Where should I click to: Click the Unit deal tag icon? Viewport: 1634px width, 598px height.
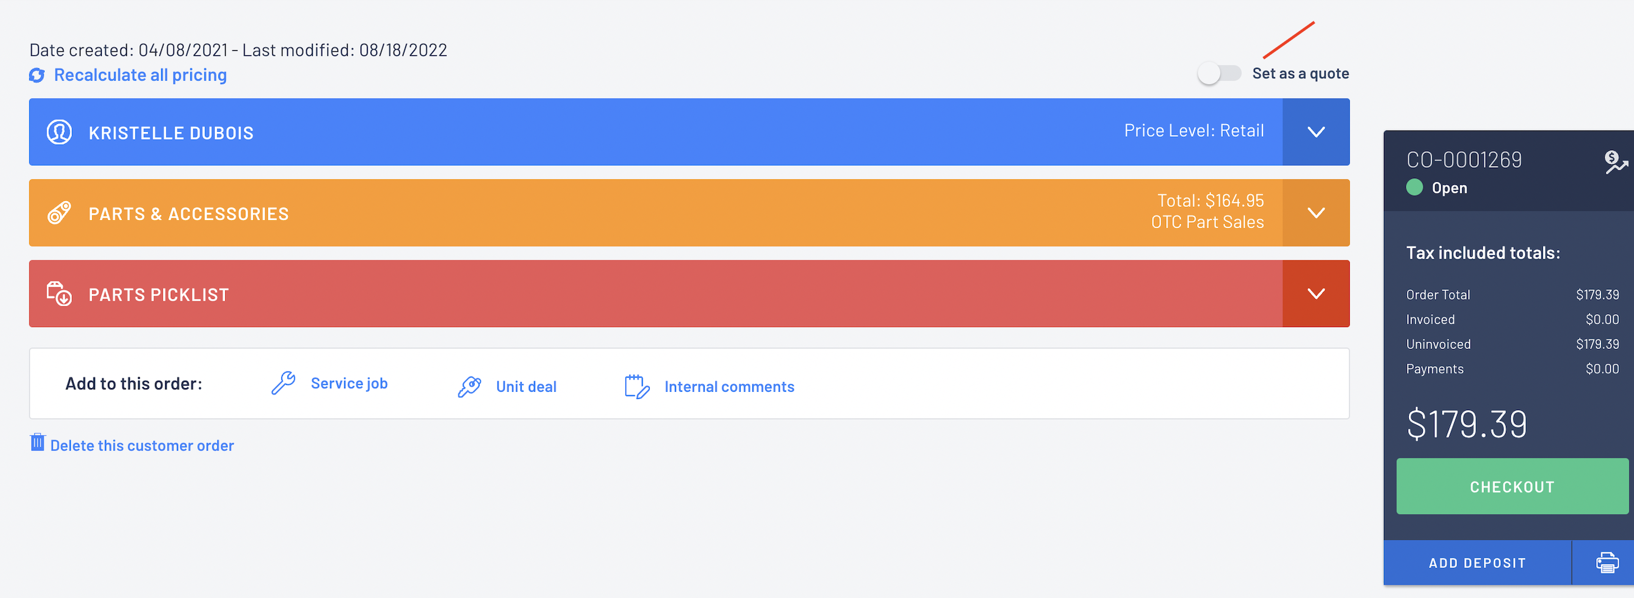coord(469,386)
